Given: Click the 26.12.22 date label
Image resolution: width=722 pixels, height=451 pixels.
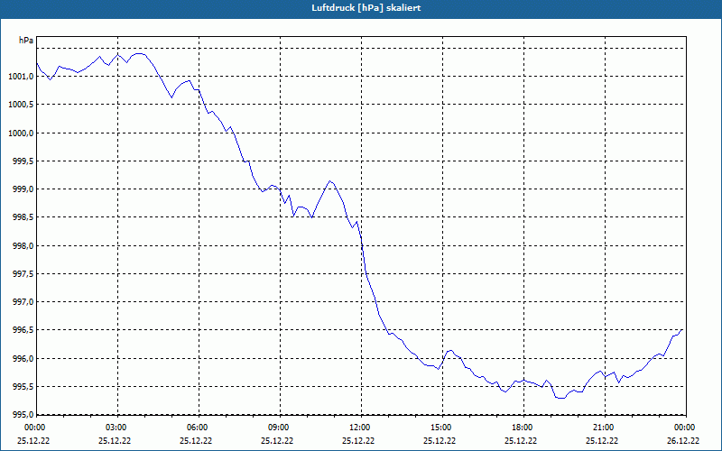Looking at the screenshot, I should [683, 440].
